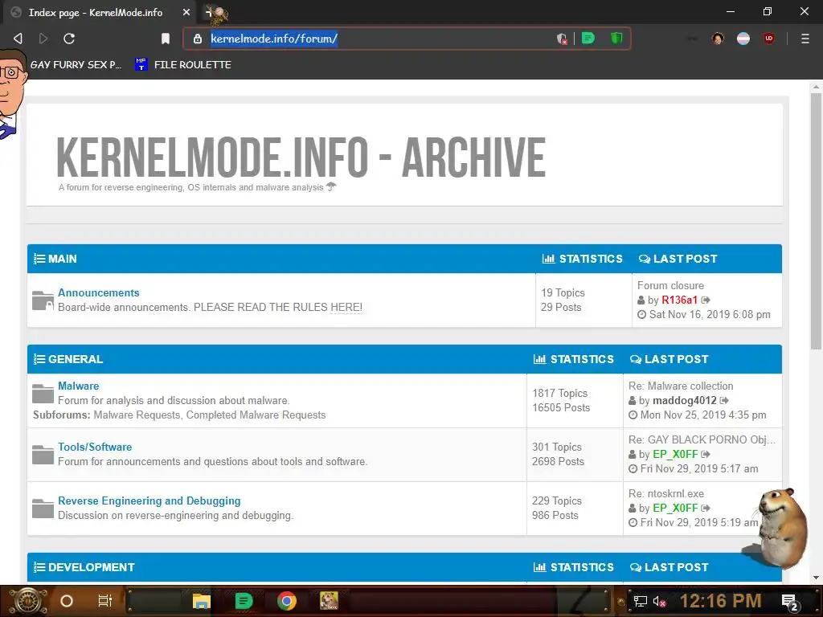Open the Announcements forum
The width and height of the screenshot is (823, 617).
tap(99, 292)
